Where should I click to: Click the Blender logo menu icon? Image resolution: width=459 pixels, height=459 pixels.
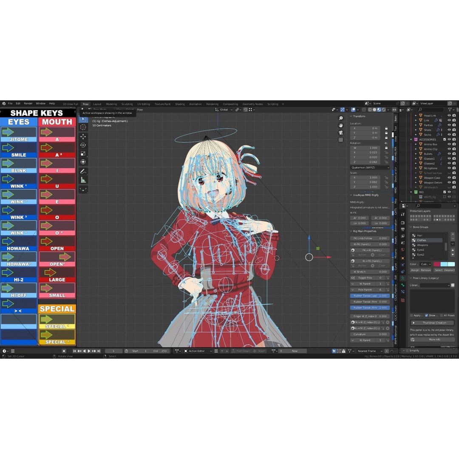4,103
